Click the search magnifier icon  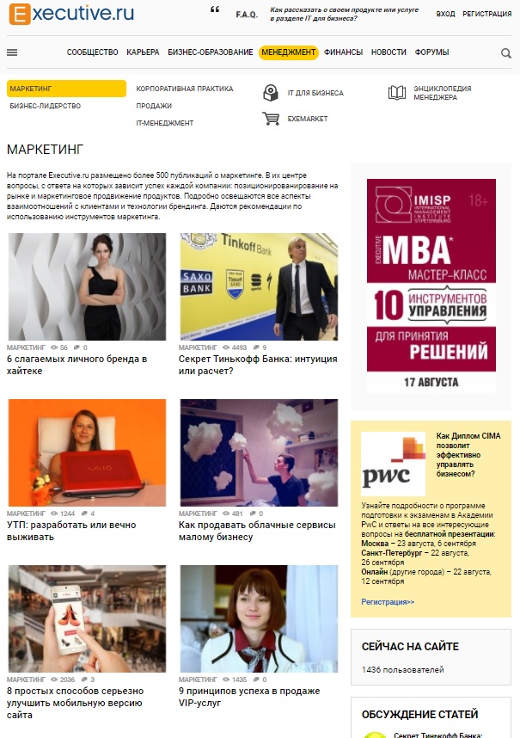click(x=506, y=53)
